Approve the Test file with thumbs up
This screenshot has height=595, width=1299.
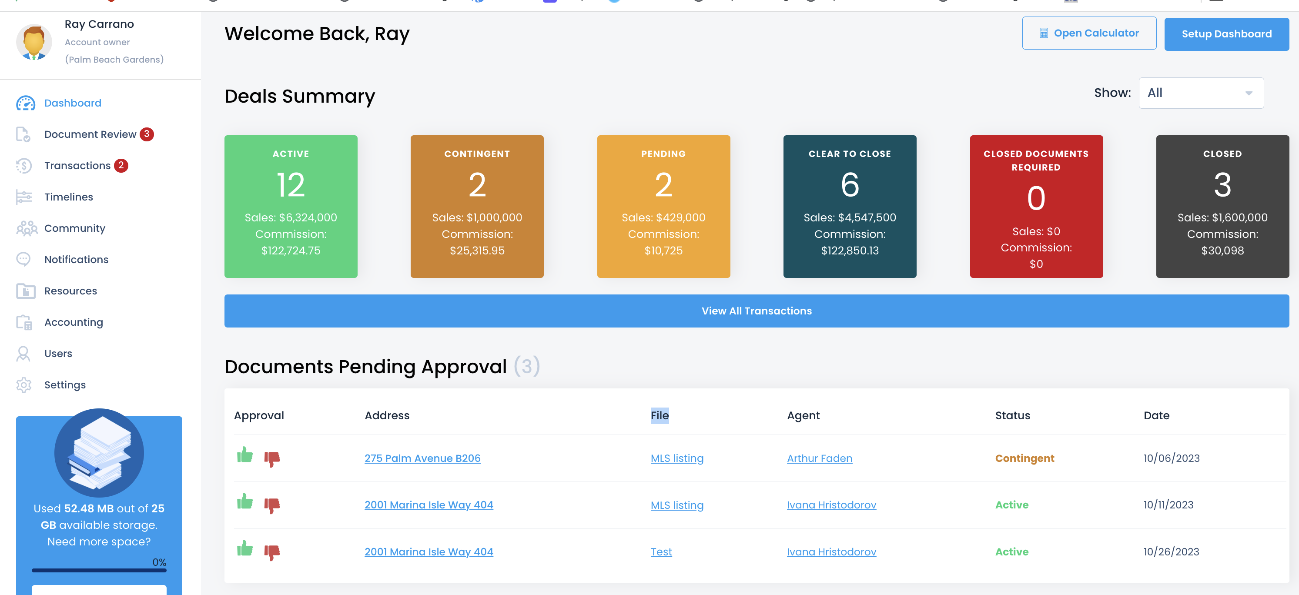click(245, 548)
